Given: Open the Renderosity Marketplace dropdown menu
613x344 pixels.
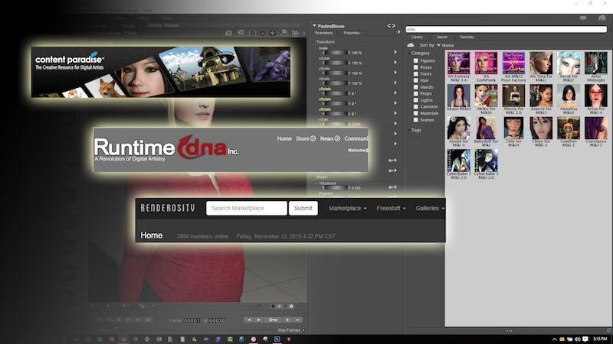Looking at the screenshot, I should tap(348, 208).
